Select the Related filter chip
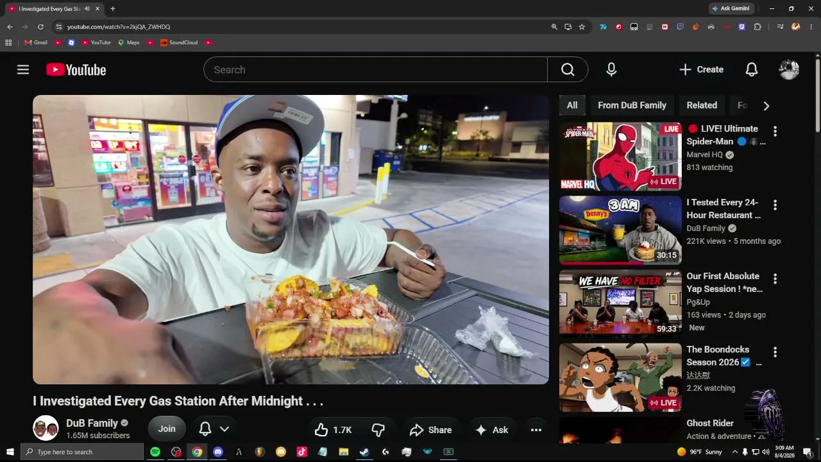The image size is (821, 462). 702,105
